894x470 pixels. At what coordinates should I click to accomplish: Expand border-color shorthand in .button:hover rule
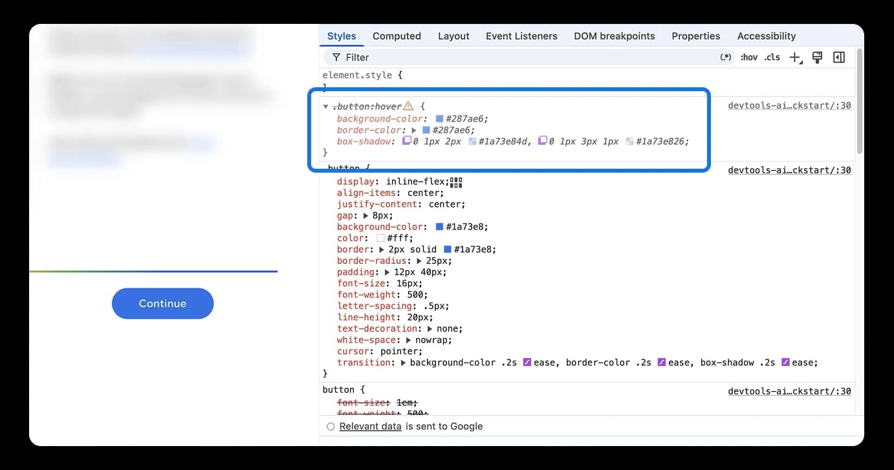coord(415,131)
